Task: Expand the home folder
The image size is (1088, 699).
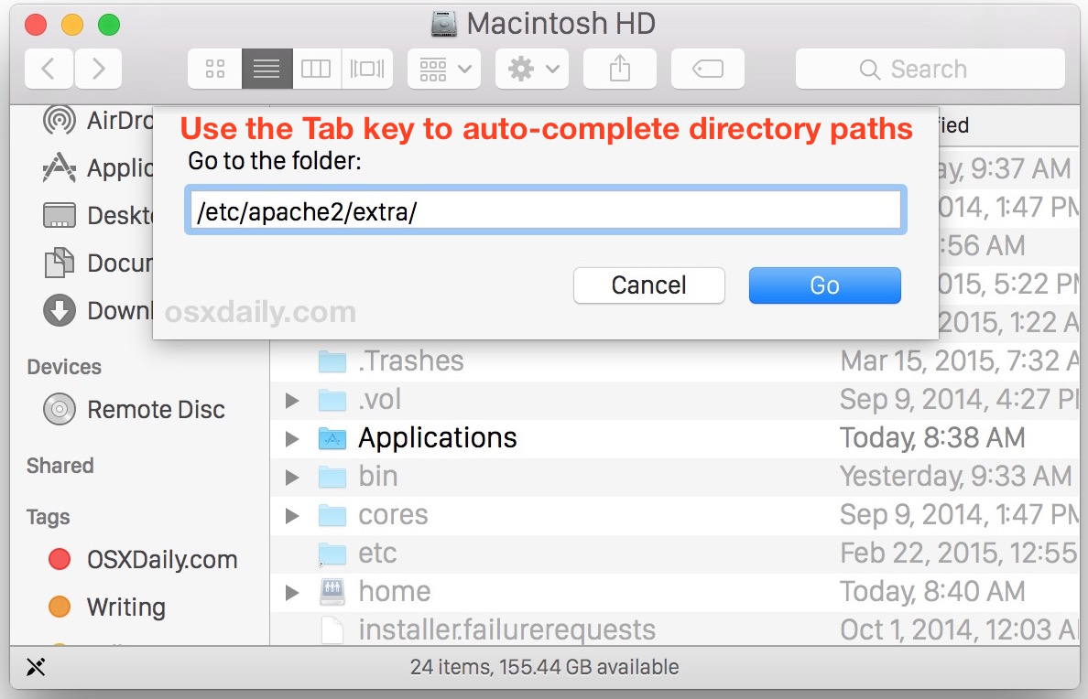Action: pos(292,592)
